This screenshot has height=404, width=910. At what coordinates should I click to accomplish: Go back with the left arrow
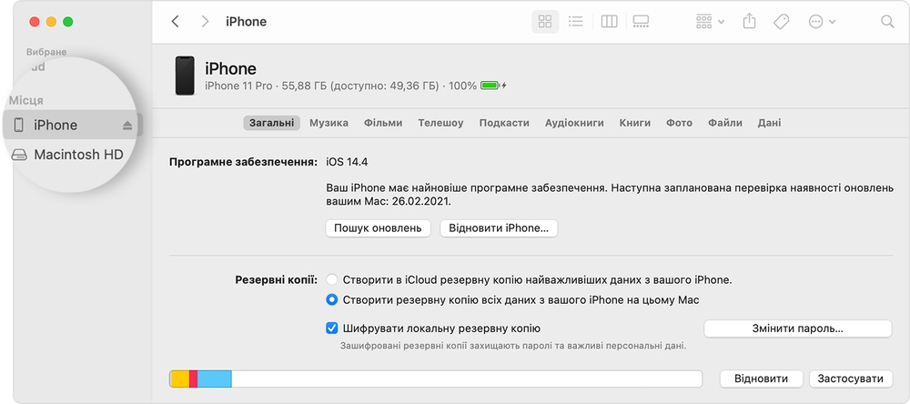click(x=176, y=22)
